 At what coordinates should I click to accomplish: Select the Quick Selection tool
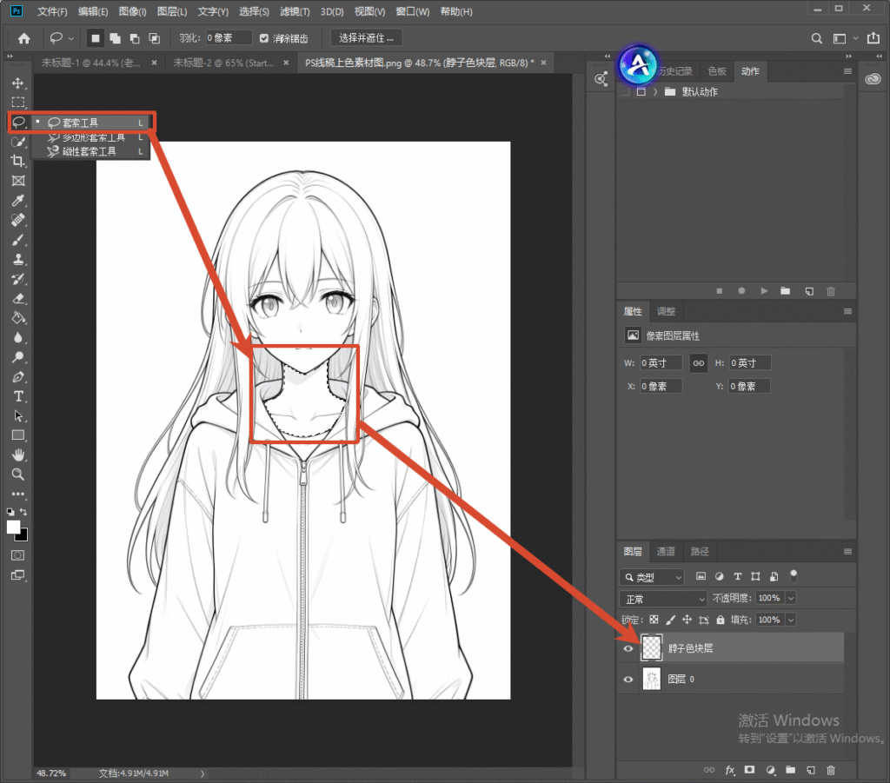(18, 142)
